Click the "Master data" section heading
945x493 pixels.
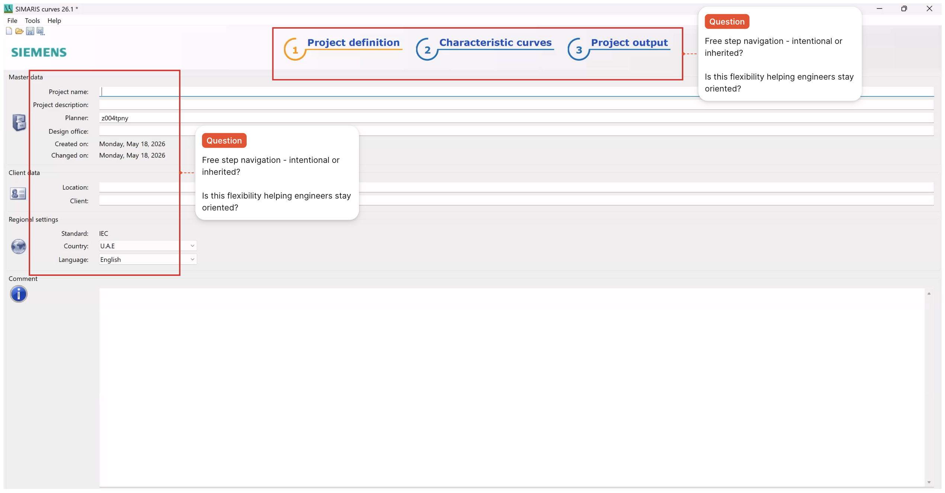pos(26,77)
